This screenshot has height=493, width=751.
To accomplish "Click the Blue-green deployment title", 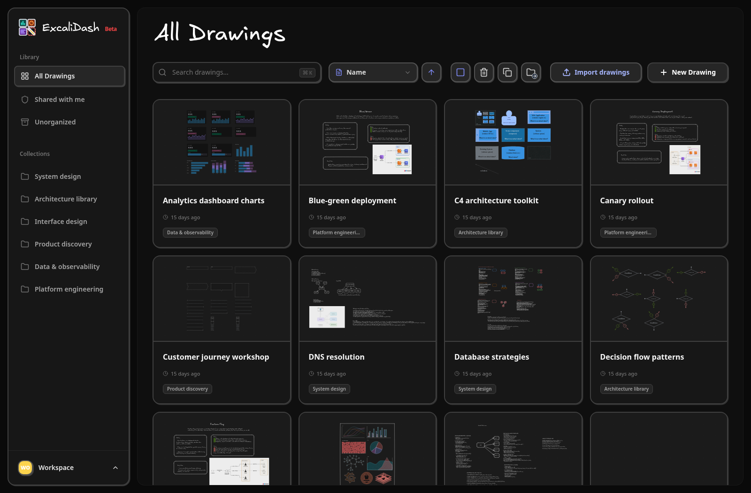I will coord(353,200).
